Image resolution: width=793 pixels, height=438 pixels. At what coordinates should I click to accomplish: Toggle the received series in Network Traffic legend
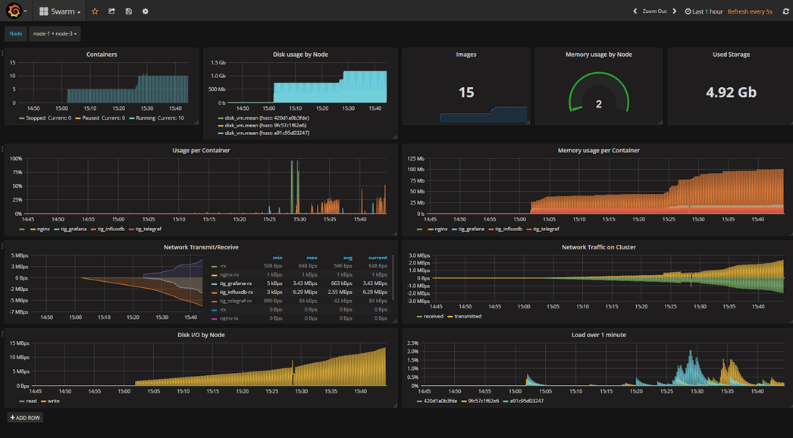point(434,317)
